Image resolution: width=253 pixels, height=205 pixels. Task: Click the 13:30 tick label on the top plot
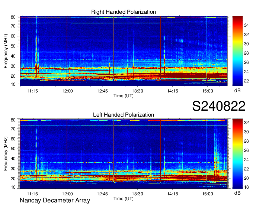pos(137,91)
